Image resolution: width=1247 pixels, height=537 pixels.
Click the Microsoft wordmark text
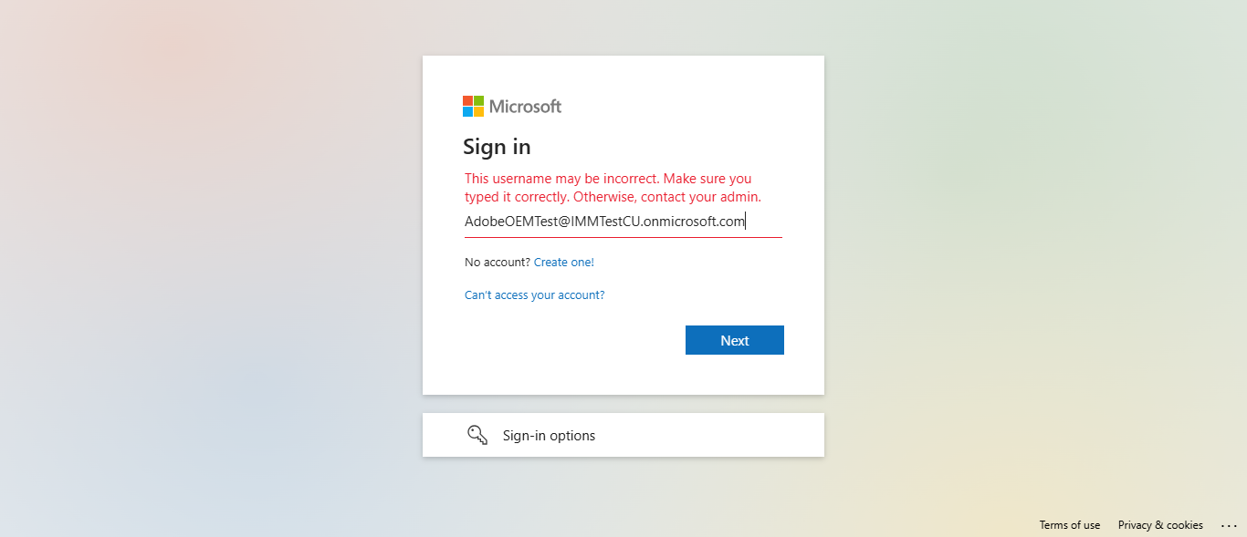click(525, 107)
